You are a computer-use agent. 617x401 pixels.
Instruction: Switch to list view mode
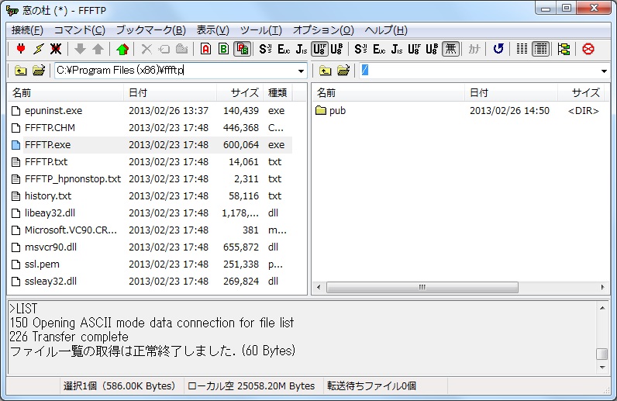522,49
